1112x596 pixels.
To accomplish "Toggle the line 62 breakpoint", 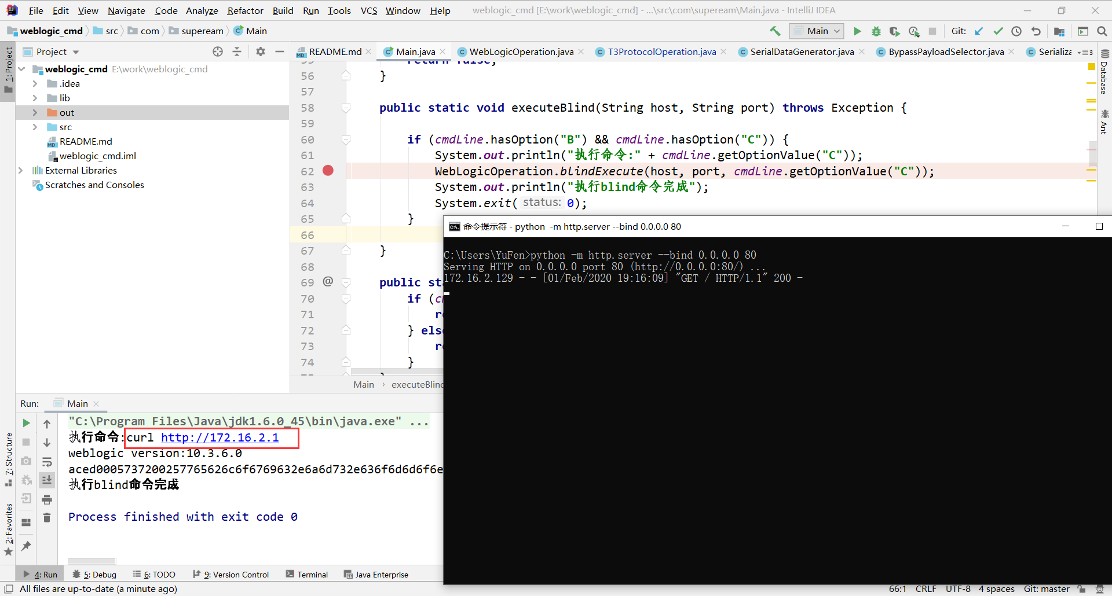I will pos(328,170).
